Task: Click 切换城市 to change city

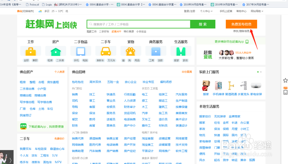Action: click(28, 11)
